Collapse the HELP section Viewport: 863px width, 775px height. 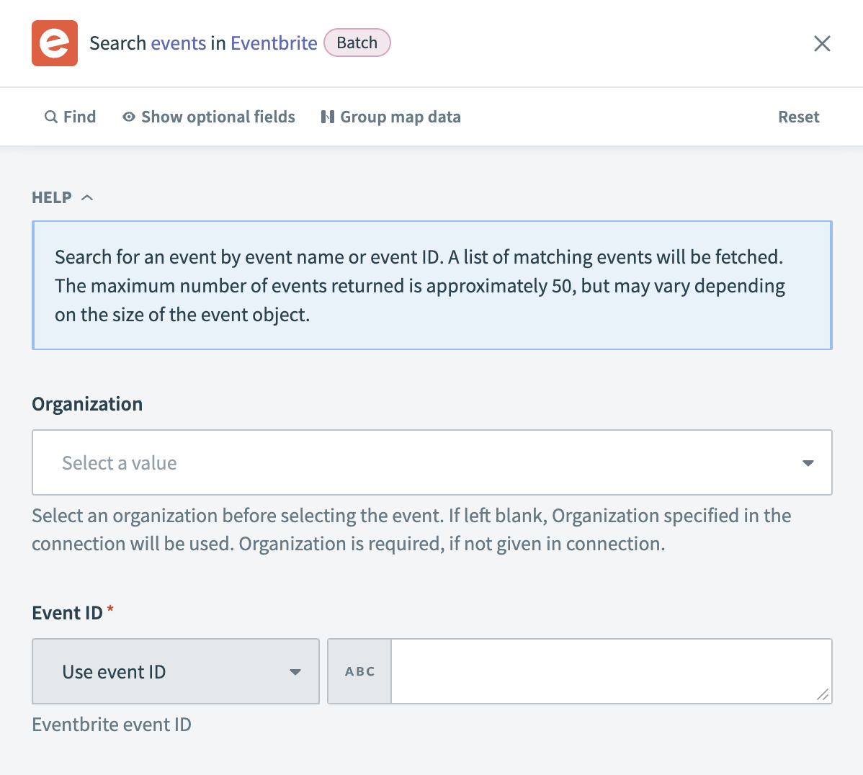coord(86,197)
